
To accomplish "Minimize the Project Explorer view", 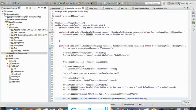I will click(42, 8).
